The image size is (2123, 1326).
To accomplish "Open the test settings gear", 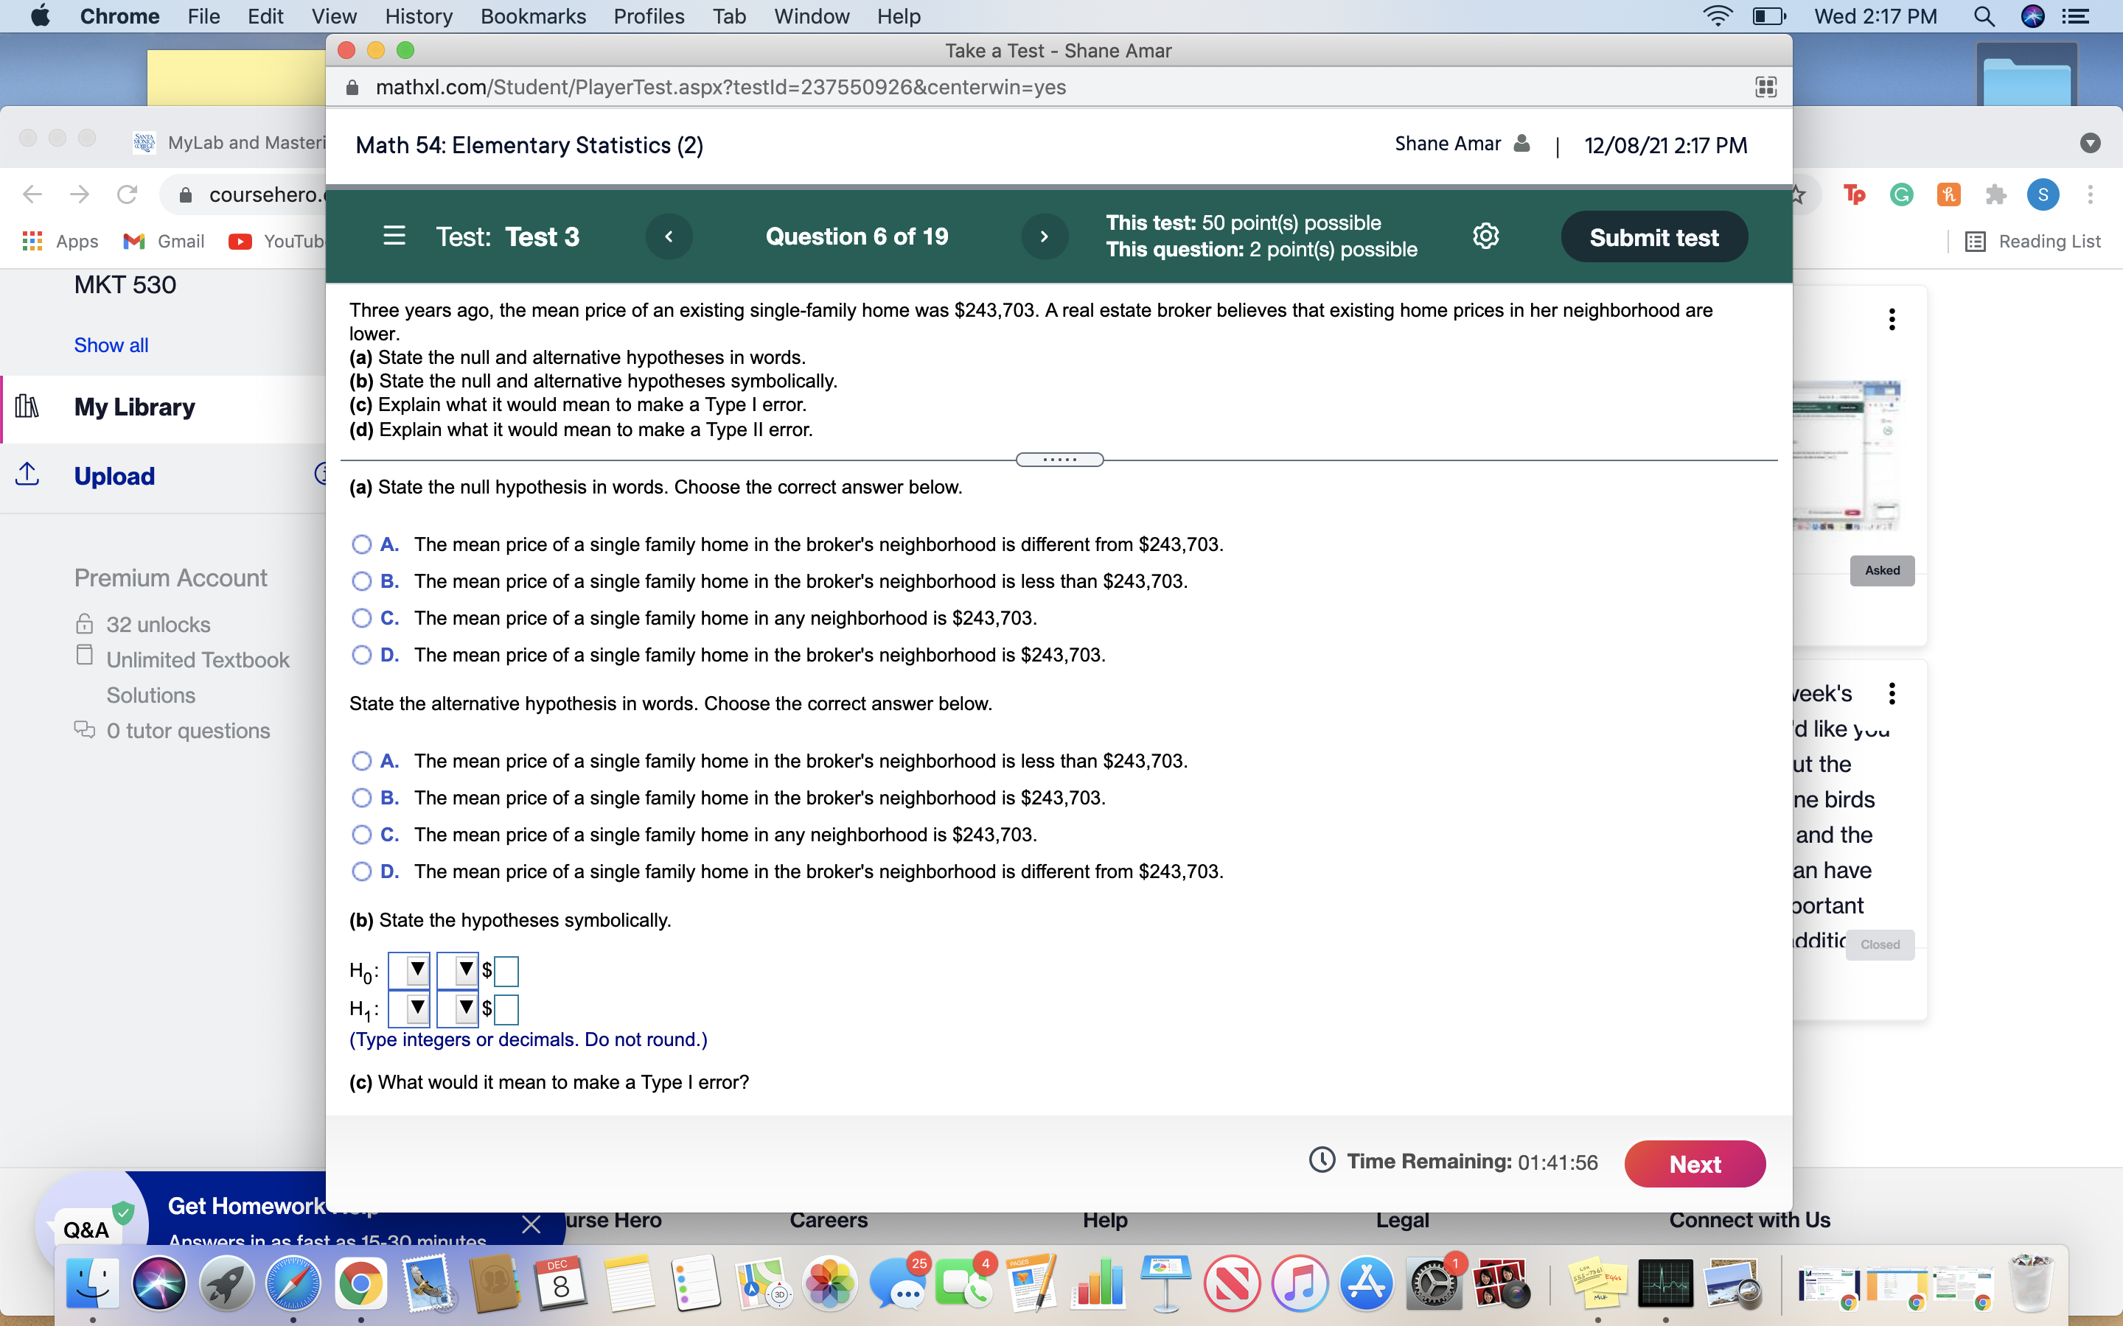I will (x=1485, y=235).
